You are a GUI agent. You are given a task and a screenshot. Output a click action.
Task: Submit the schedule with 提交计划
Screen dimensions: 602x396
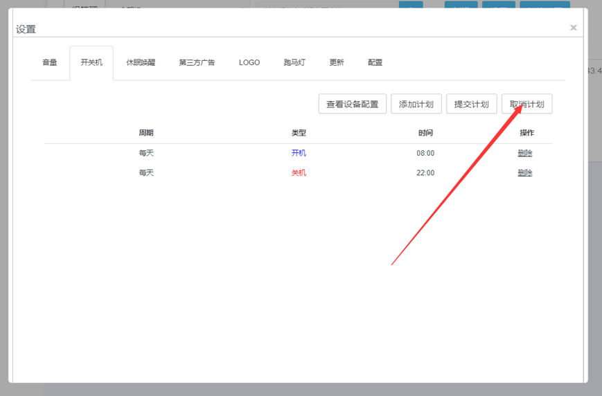[x=471, y=104]
